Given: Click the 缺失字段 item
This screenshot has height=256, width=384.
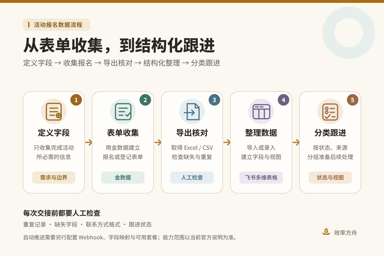Looking at the screenshot, I should (x=66, y=225).
